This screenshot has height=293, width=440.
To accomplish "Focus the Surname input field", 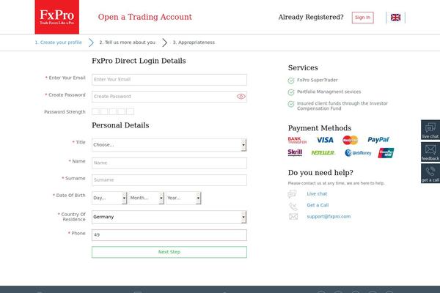I will 169,180.
